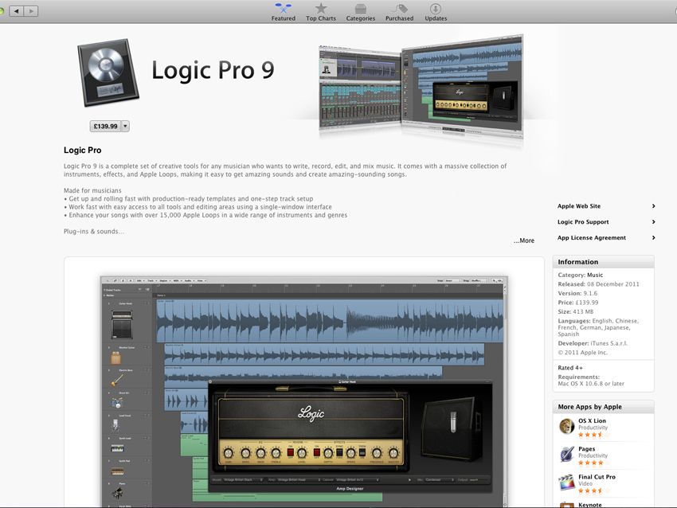677x508 pixels.
Task: Click the OS X Lion star rating
Action: point(593,435)
